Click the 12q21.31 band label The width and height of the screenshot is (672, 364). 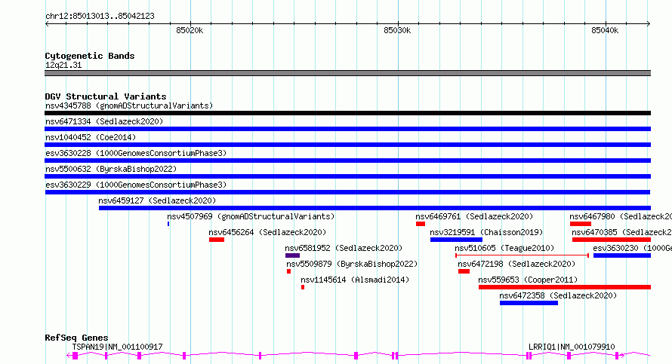63,65
